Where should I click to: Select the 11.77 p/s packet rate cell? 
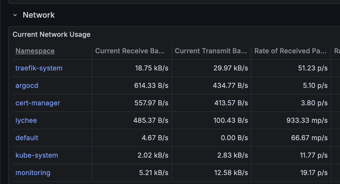314,155
